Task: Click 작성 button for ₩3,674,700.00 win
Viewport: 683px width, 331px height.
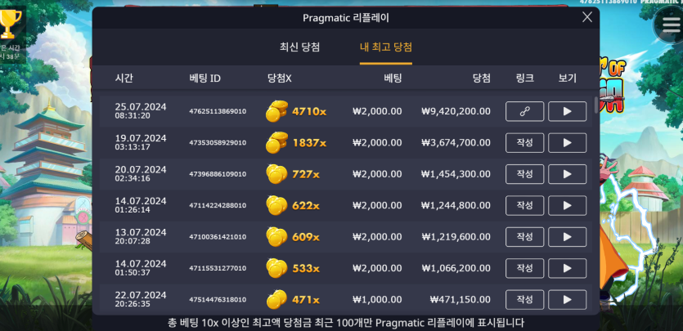Action: point(524,143)
